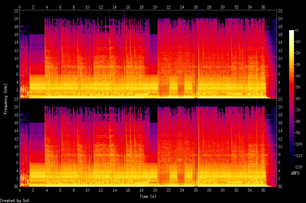Click the dBFS label under color scale
This screenshot has height=203, width=306.
point(295,174)
